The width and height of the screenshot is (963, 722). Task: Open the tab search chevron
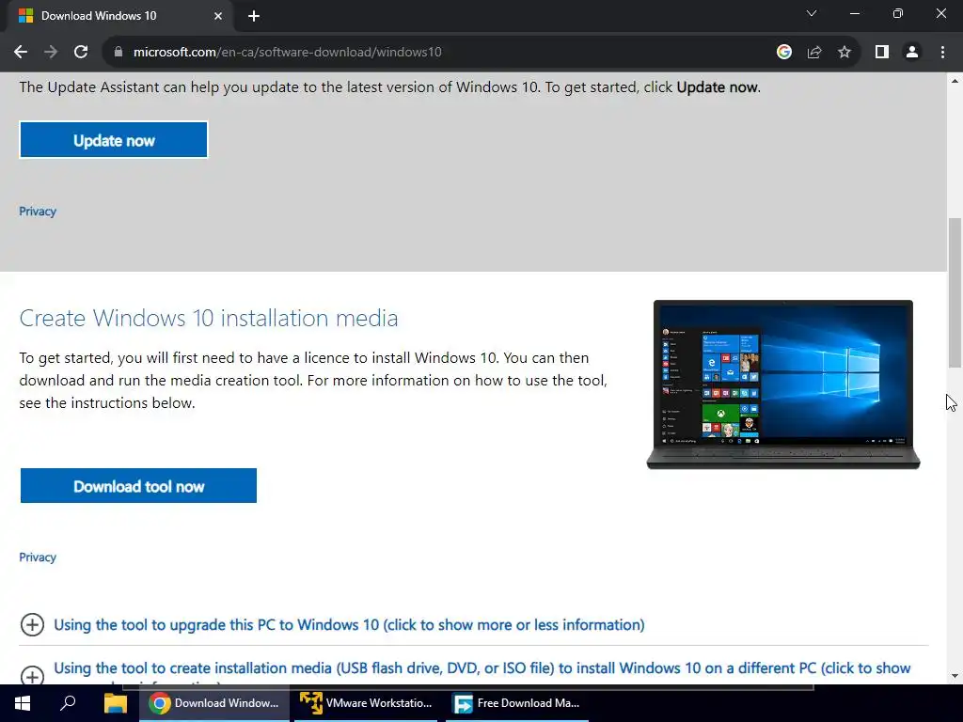pyautogui.click(x=812, y=13)
